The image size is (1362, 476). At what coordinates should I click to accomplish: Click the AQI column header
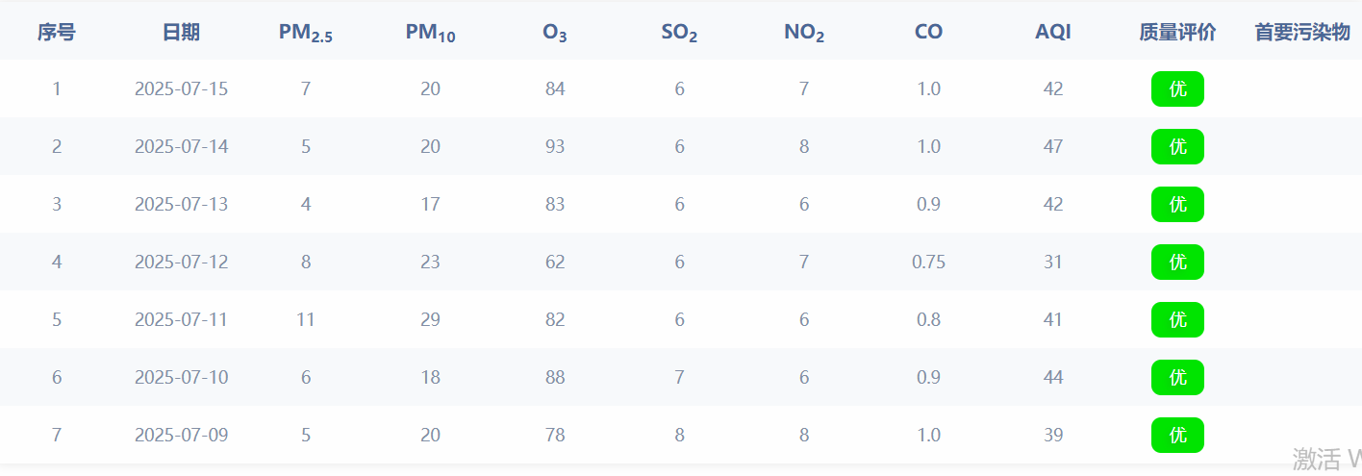click(x=1053, y=32)
